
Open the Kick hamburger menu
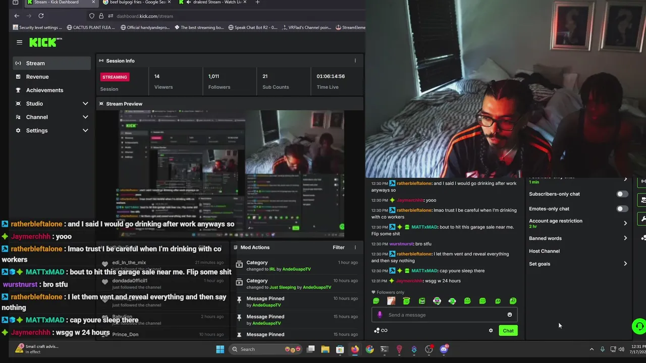pos(19,42)
